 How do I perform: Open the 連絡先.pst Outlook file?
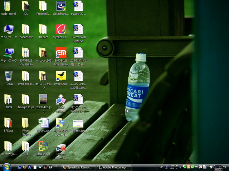(x=43, y=146)
